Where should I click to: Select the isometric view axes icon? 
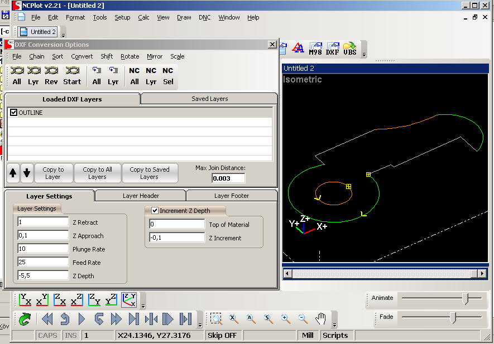(x=129, y=300)
